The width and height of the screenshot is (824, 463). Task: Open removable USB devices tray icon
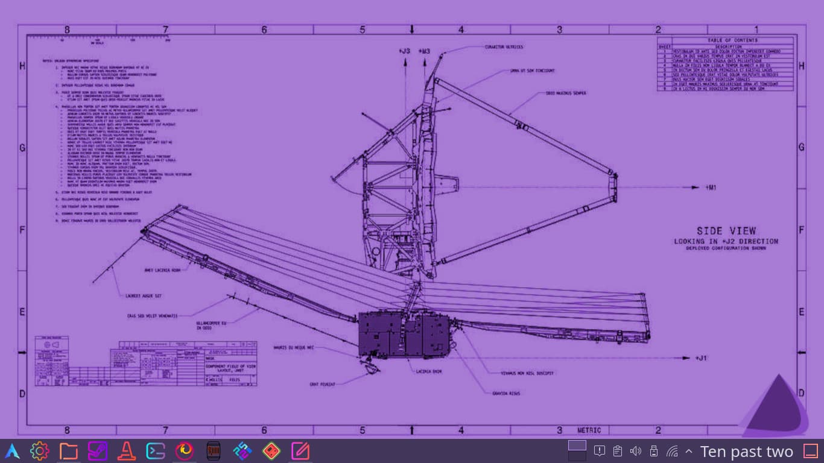(653, 451)
